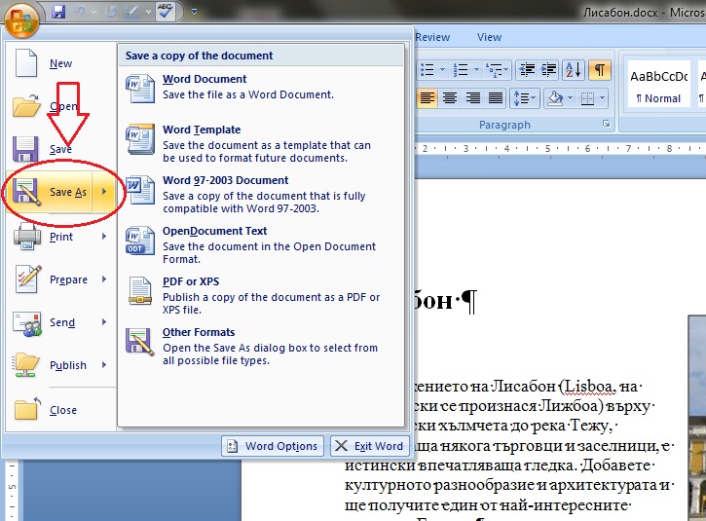
Task: Open the View ribbon tab
Action: (x=489, y=38)
